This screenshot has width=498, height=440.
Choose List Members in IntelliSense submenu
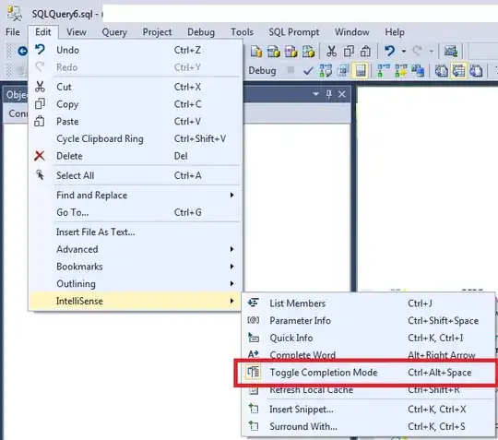[369, 303]
